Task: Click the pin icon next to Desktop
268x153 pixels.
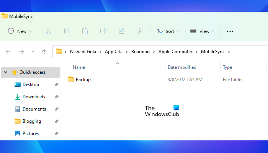Action: (56, 85)
